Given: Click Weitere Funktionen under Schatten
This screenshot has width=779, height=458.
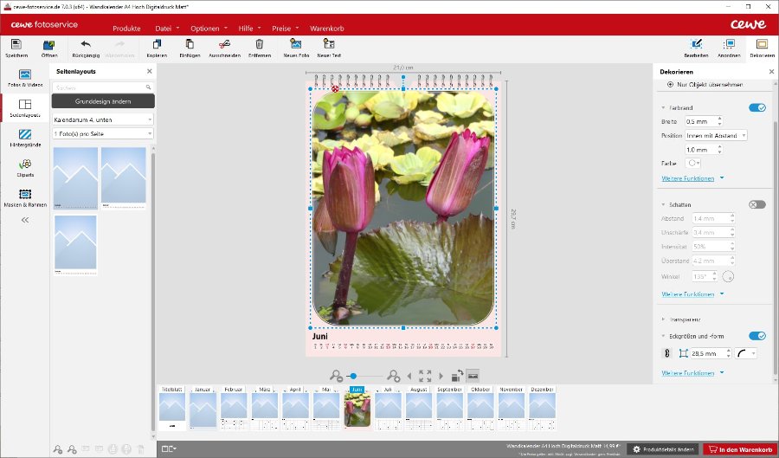Looking at the screenshot, I should point(687,294).
